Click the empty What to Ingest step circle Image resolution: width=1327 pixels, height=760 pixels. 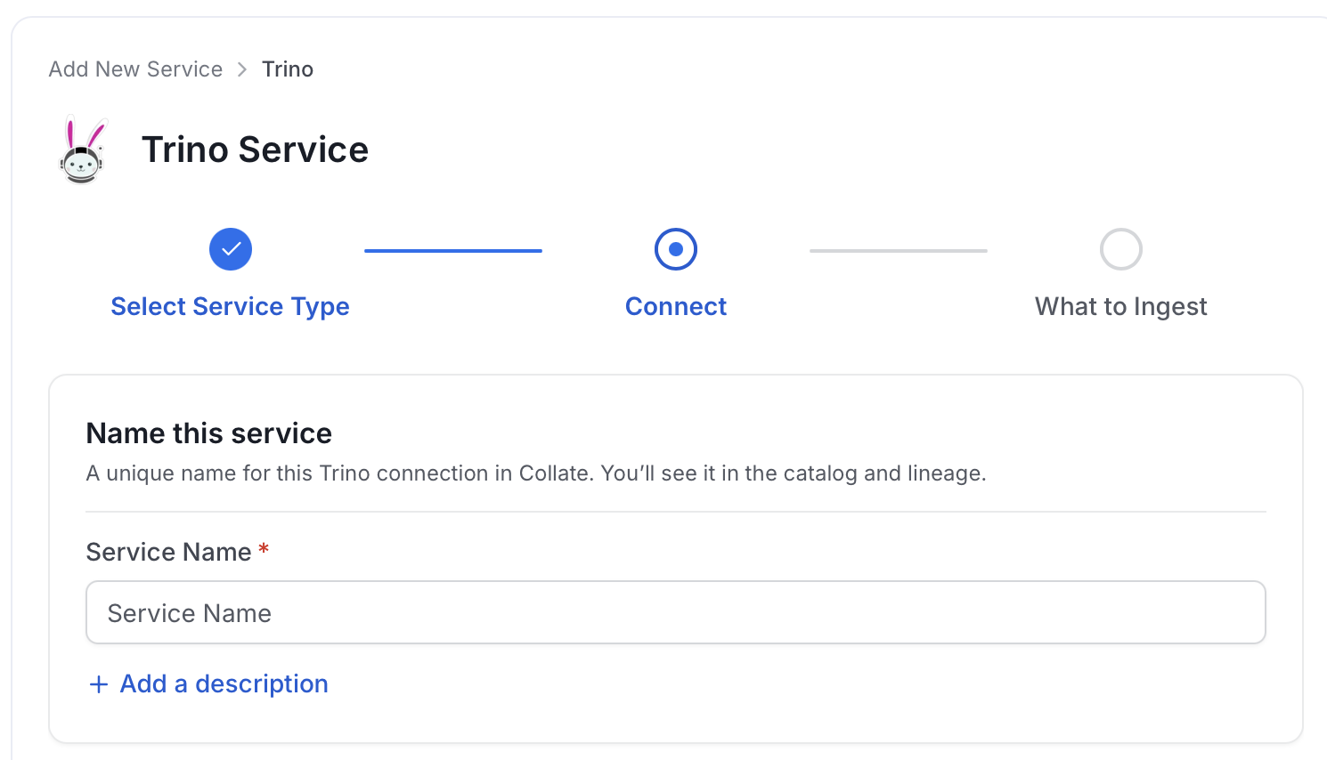pos(1121,249)
